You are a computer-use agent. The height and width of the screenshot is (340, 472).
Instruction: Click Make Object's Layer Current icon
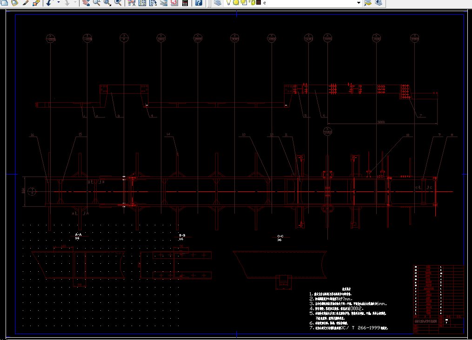point(367,3)
